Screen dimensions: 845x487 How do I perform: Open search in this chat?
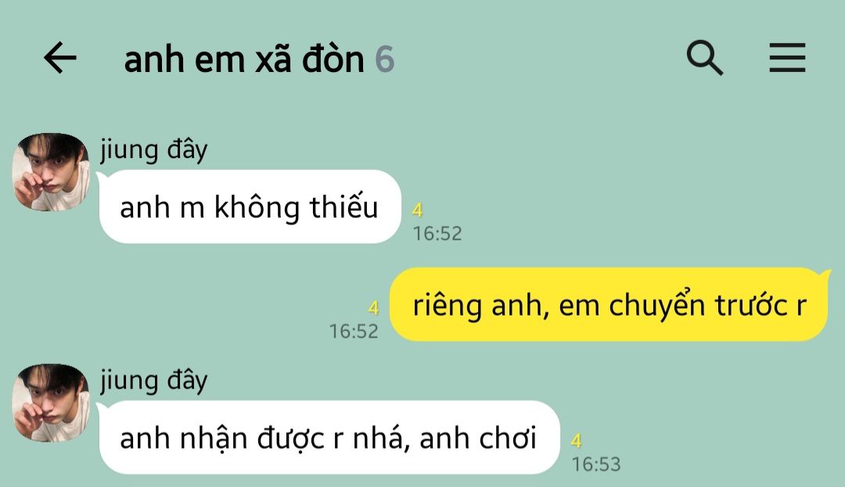click(x=704, y=58)
